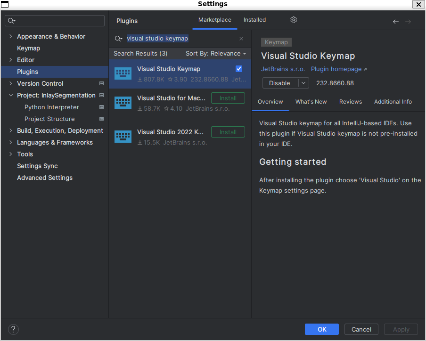
Task: Click the Project Structure project-level marker icon
Action: pos(102,119)
